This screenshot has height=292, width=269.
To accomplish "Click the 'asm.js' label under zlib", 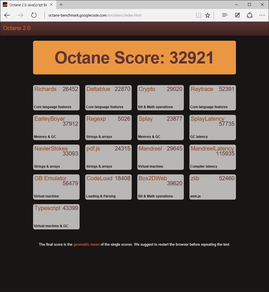I will coord(195,196).
